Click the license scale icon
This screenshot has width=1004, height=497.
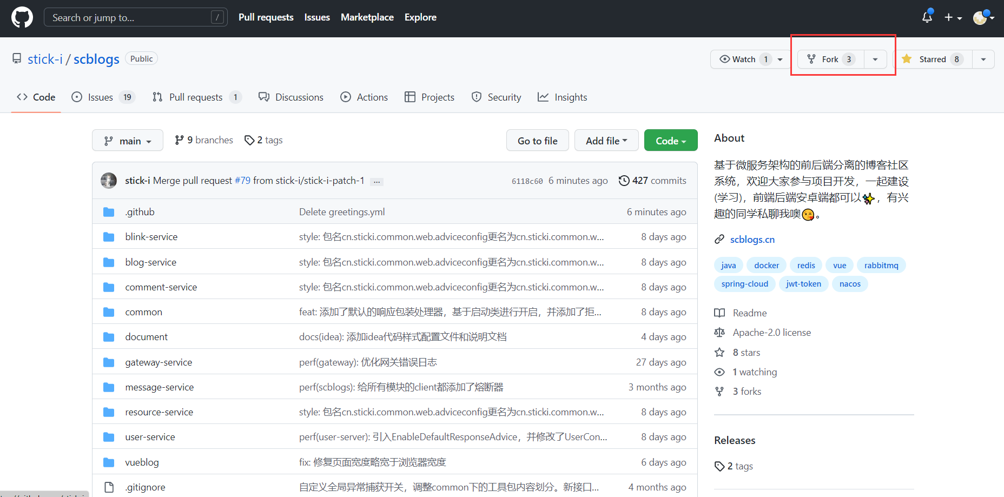(719, 333)
